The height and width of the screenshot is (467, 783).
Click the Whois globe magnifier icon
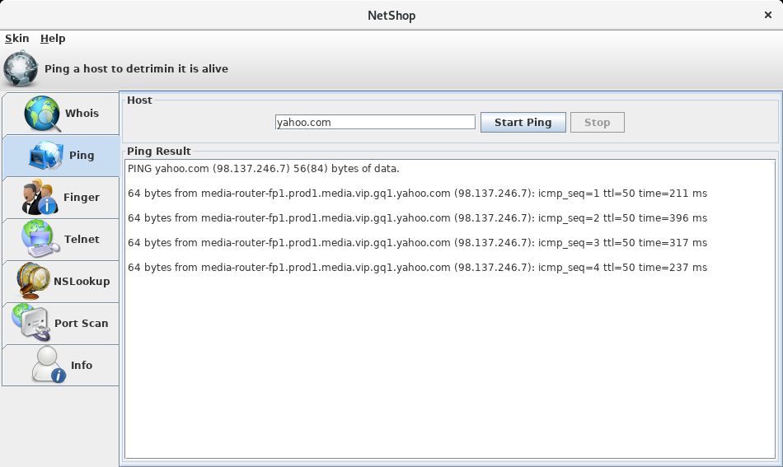pyautogui.click(x=42, y=114)
